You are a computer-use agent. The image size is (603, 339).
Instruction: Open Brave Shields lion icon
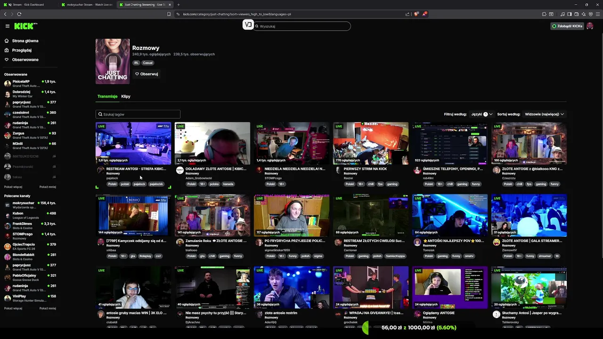pyautogui.click(x=416, y=14)
